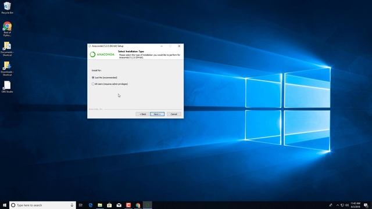Open Task View from the taskbar
The image size is (372, 209).
click(x=81, y=205)
